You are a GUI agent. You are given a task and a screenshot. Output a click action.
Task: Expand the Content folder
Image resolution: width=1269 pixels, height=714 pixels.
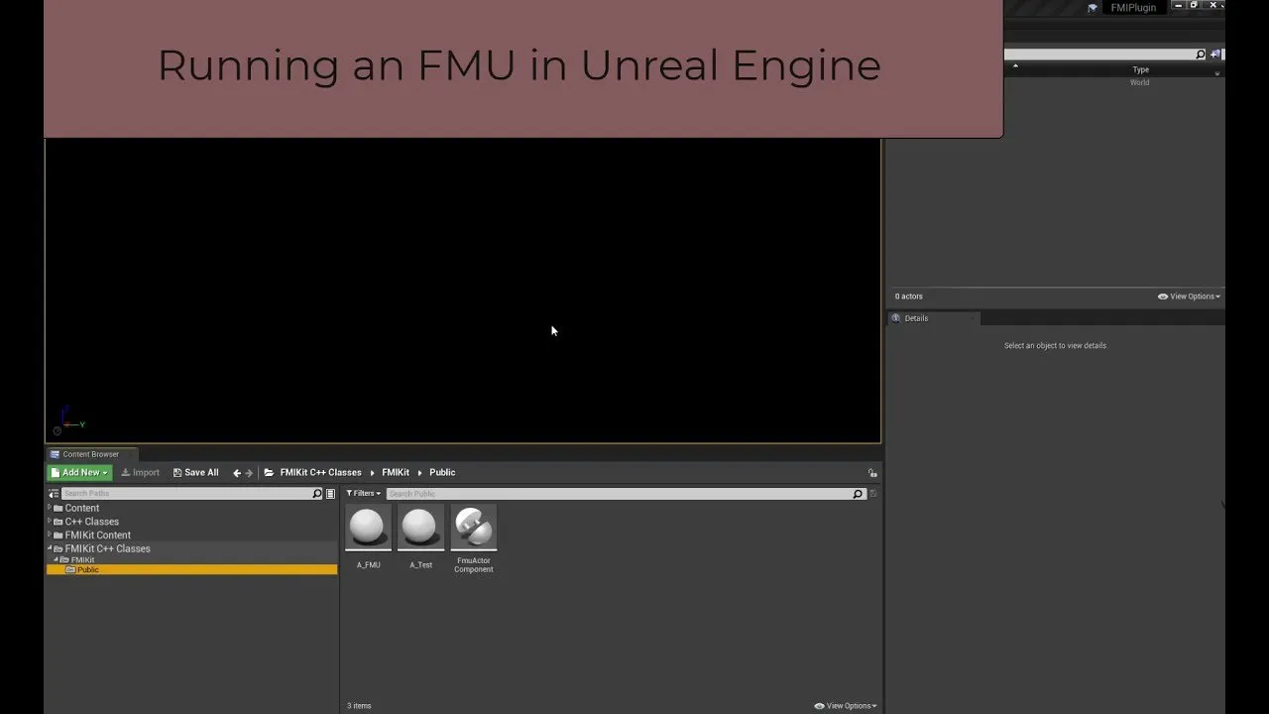pos(50,508)
